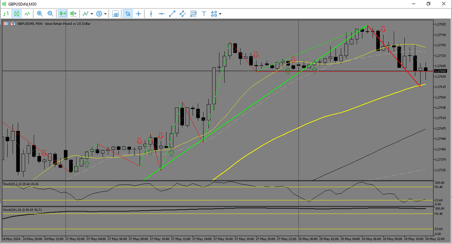Viewport: 452px width, 244px height.
Task: Open the shapes objects tool
Action: [214, 14]
